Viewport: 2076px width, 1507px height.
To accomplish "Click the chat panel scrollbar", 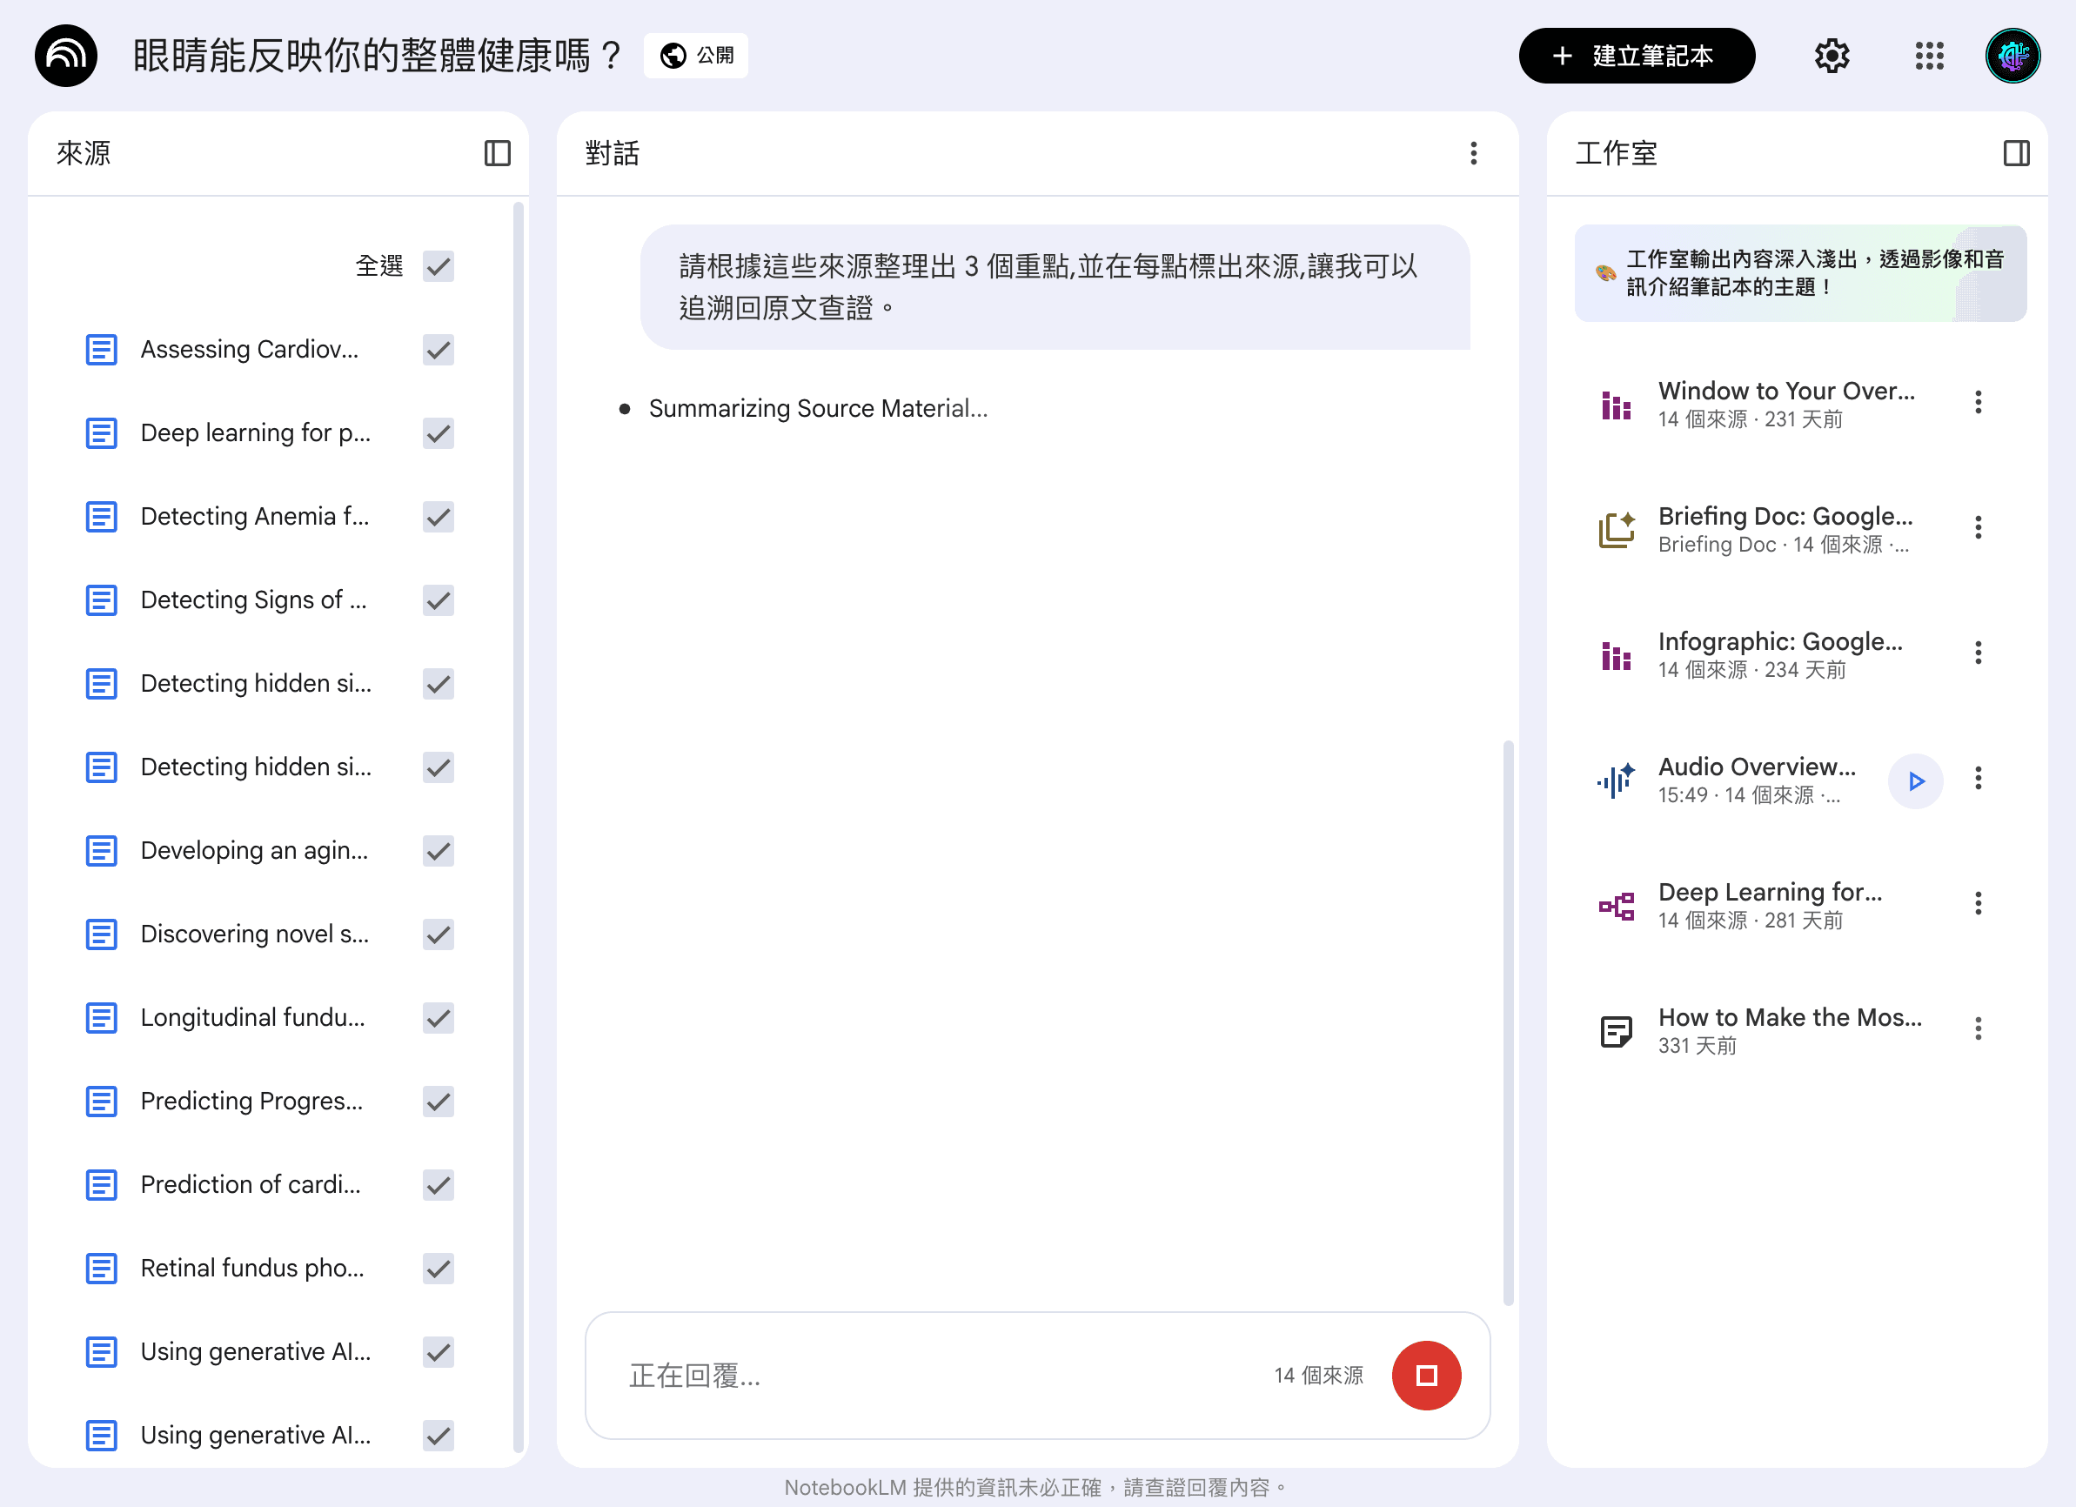I will pyautogui.click(x=1508, y=1021).
